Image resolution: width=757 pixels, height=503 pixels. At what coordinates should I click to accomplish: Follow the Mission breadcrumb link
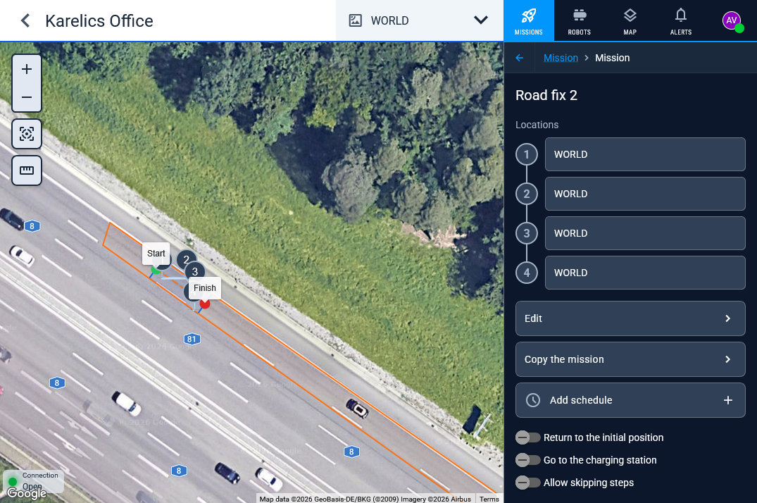(x=561, y=58)
